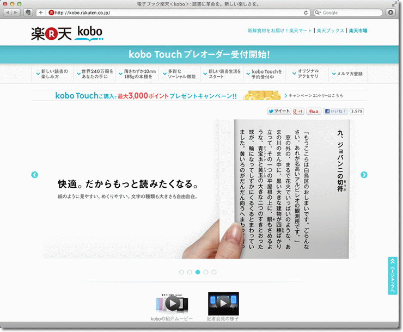This screenshot has height=332, width=403.
Task: Click the yellow minimize window button
Action: tap(12, 4)
